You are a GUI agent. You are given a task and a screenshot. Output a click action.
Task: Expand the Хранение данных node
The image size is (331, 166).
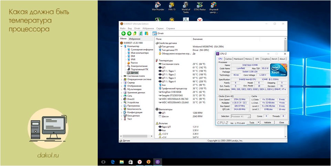pos(121,93)
